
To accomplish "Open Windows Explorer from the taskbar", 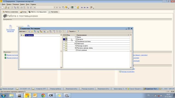I will tap(11, 96).
